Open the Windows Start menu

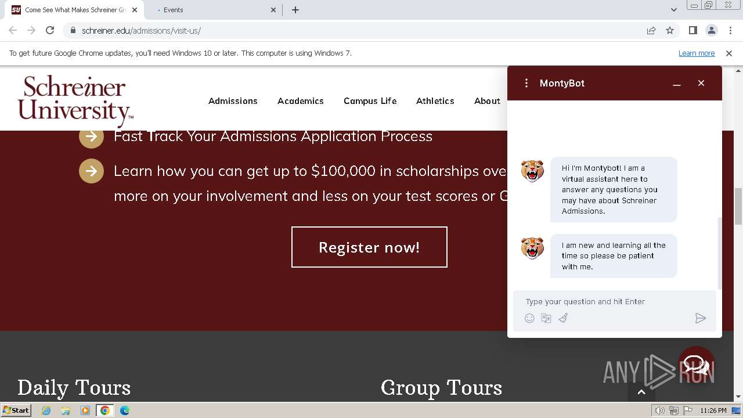[x=16, y=410]
